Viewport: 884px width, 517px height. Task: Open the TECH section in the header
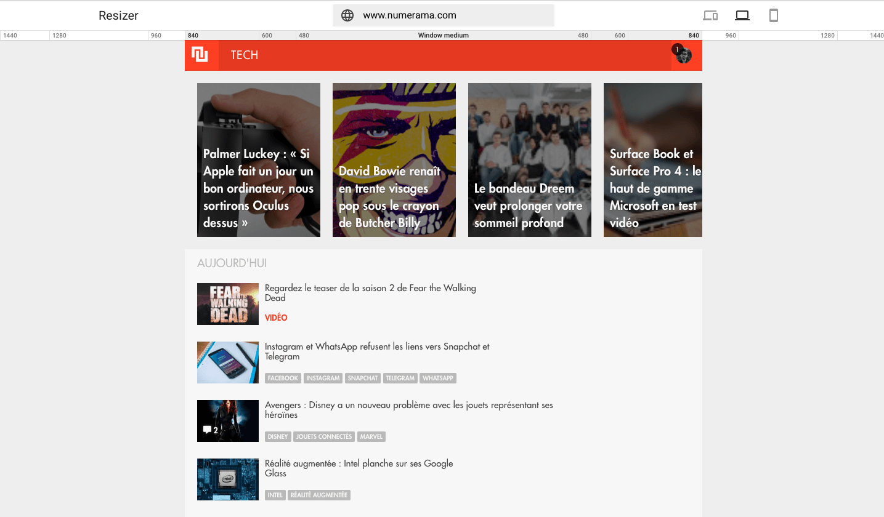coord(245,55)
